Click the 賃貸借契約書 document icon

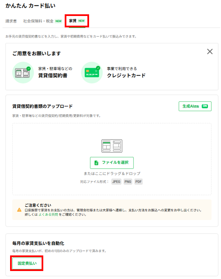click(23, 73)
